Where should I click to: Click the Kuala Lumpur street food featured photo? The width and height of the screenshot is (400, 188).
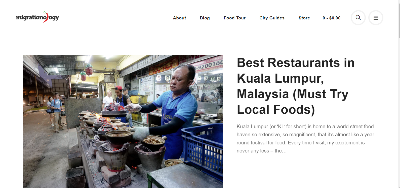pos(123,121)
